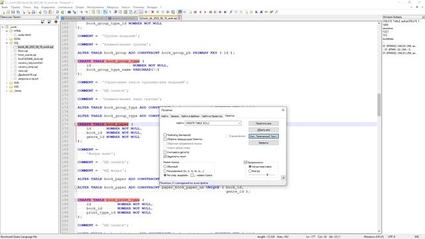Click the 'Убрать все' button

point(264,130)
